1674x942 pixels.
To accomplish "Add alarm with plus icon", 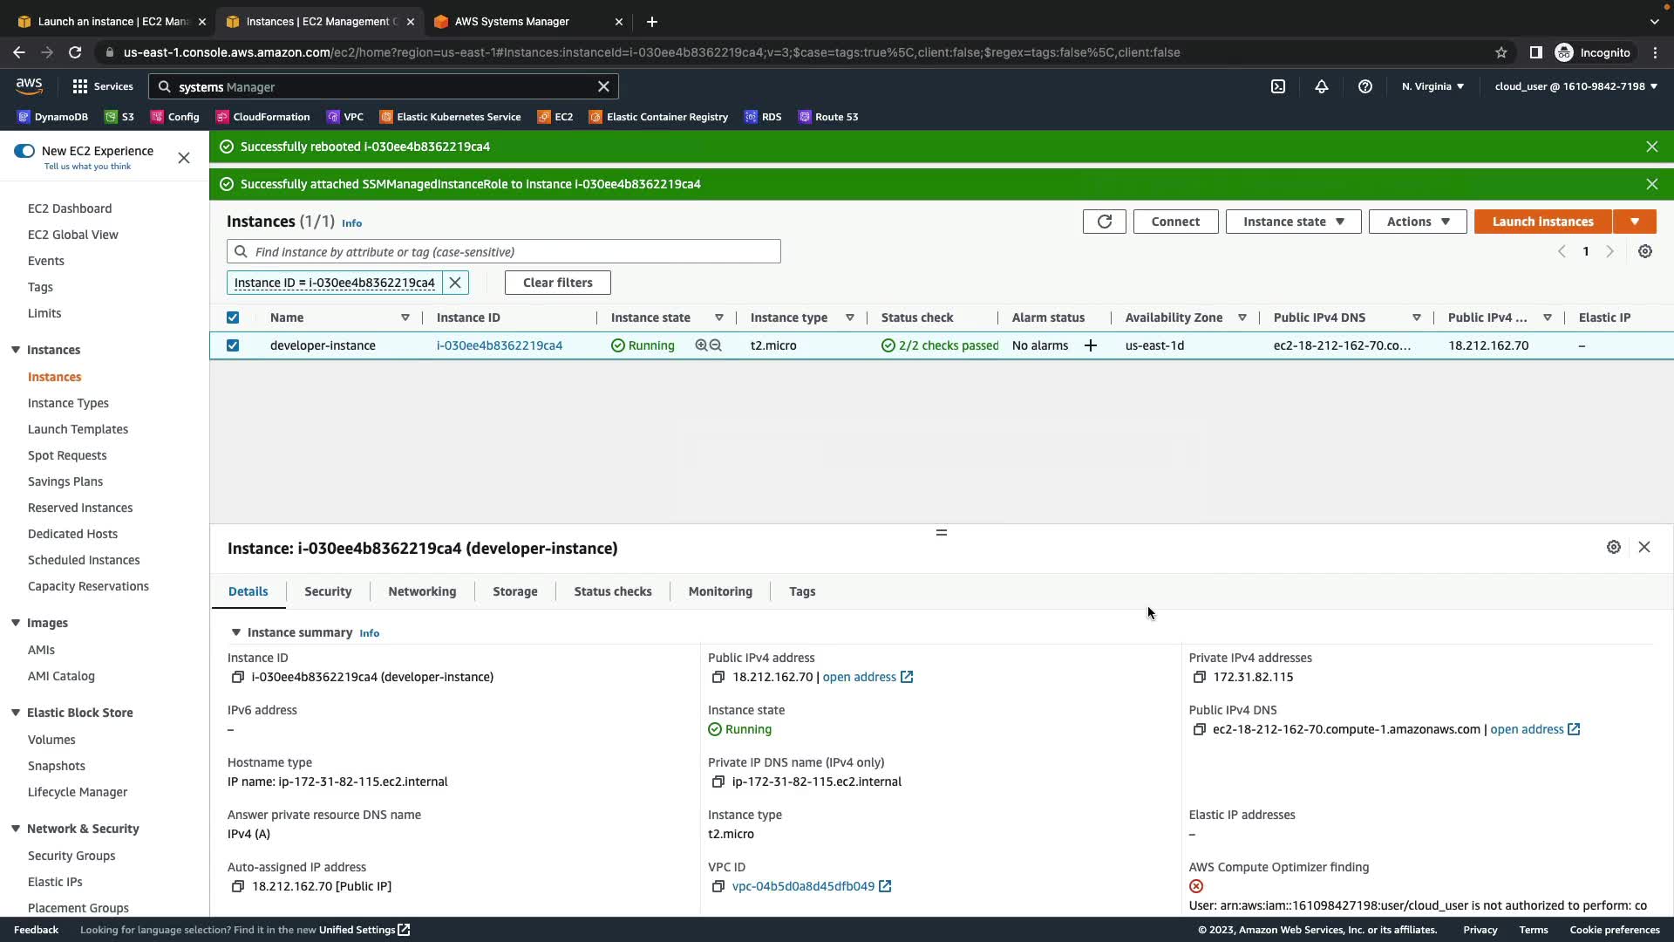I will click(x=1091, y=345).
